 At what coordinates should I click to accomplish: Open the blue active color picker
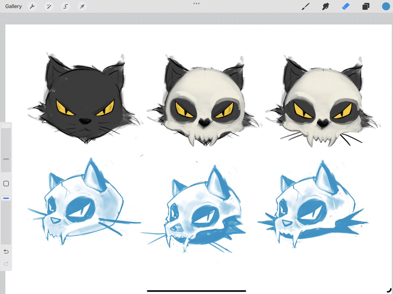tap(386, 6)
